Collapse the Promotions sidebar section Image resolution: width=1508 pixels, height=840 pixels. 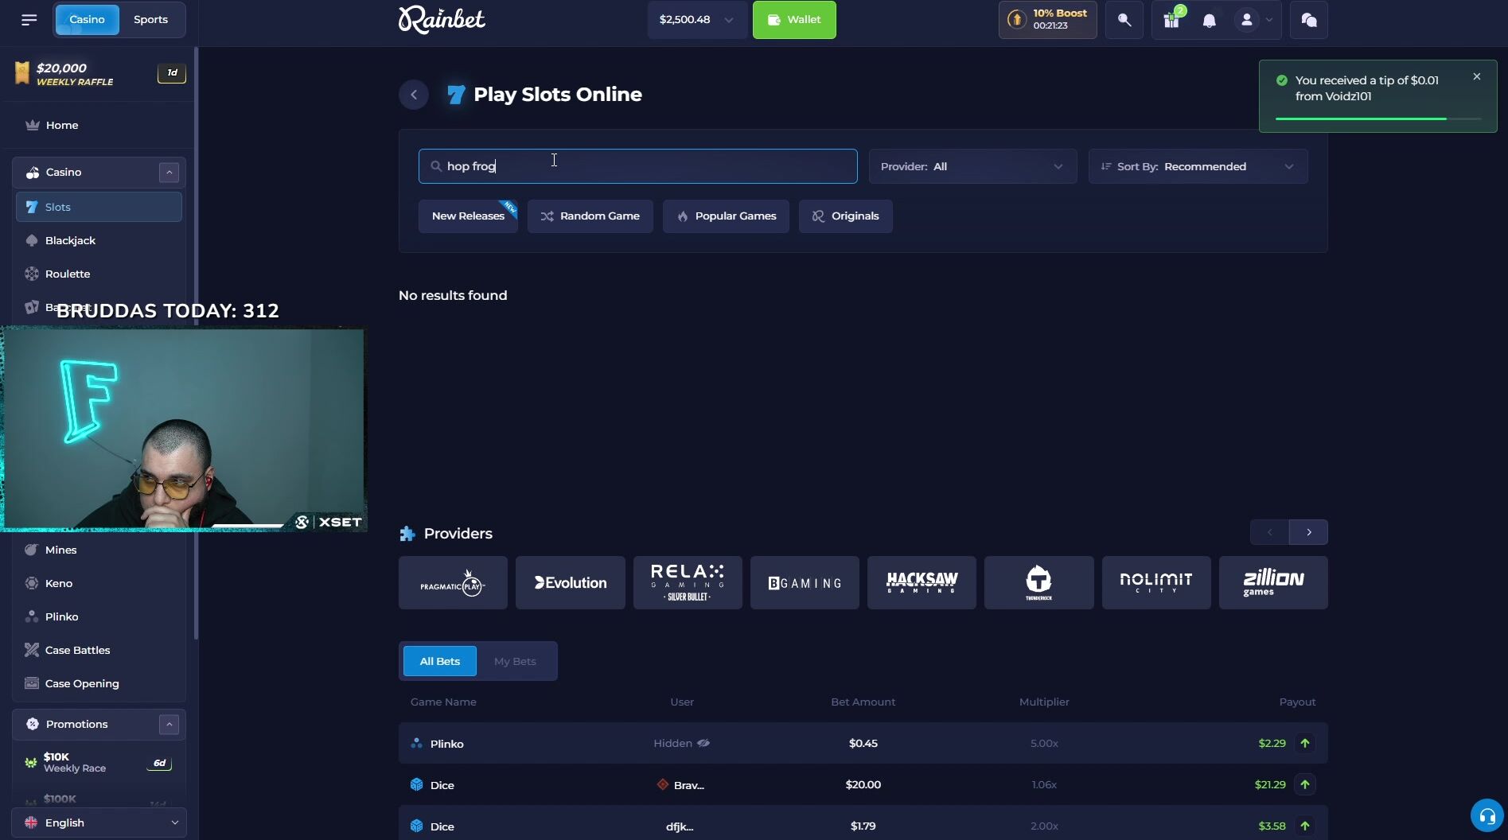tap(169, 725)
